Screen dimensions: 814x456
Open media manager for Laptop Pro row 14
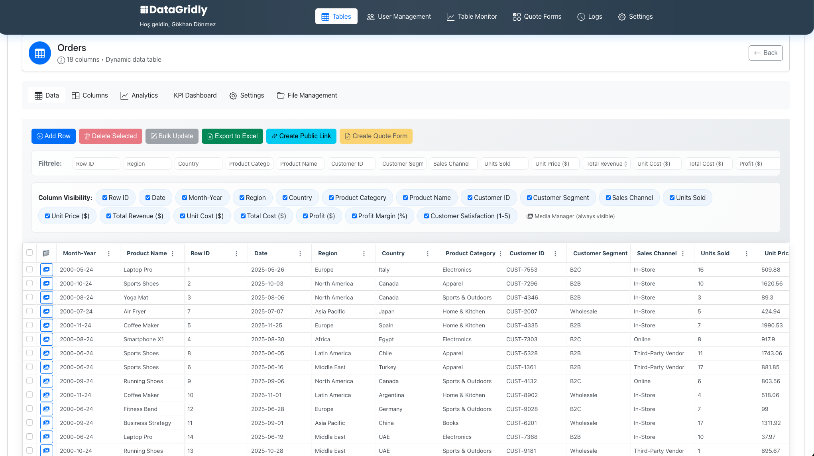46,437
